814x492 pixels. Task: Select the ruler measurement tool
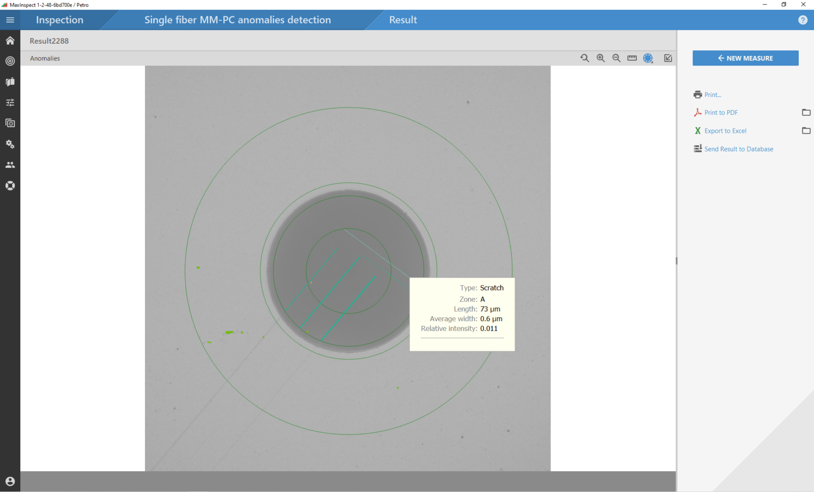point(632,58)
